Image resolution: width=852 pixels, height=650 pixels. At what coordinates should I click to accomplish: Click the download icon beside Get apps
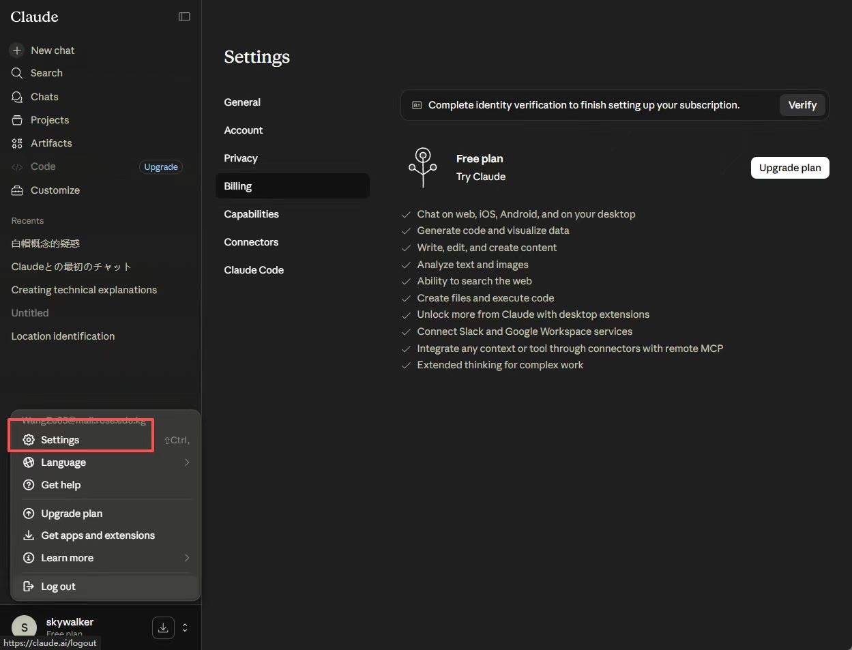point(29,535)
